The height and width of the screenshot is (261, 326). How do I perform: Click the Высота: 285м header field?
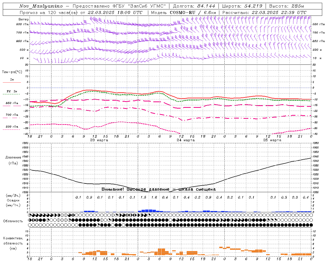(x=287, y=6)
